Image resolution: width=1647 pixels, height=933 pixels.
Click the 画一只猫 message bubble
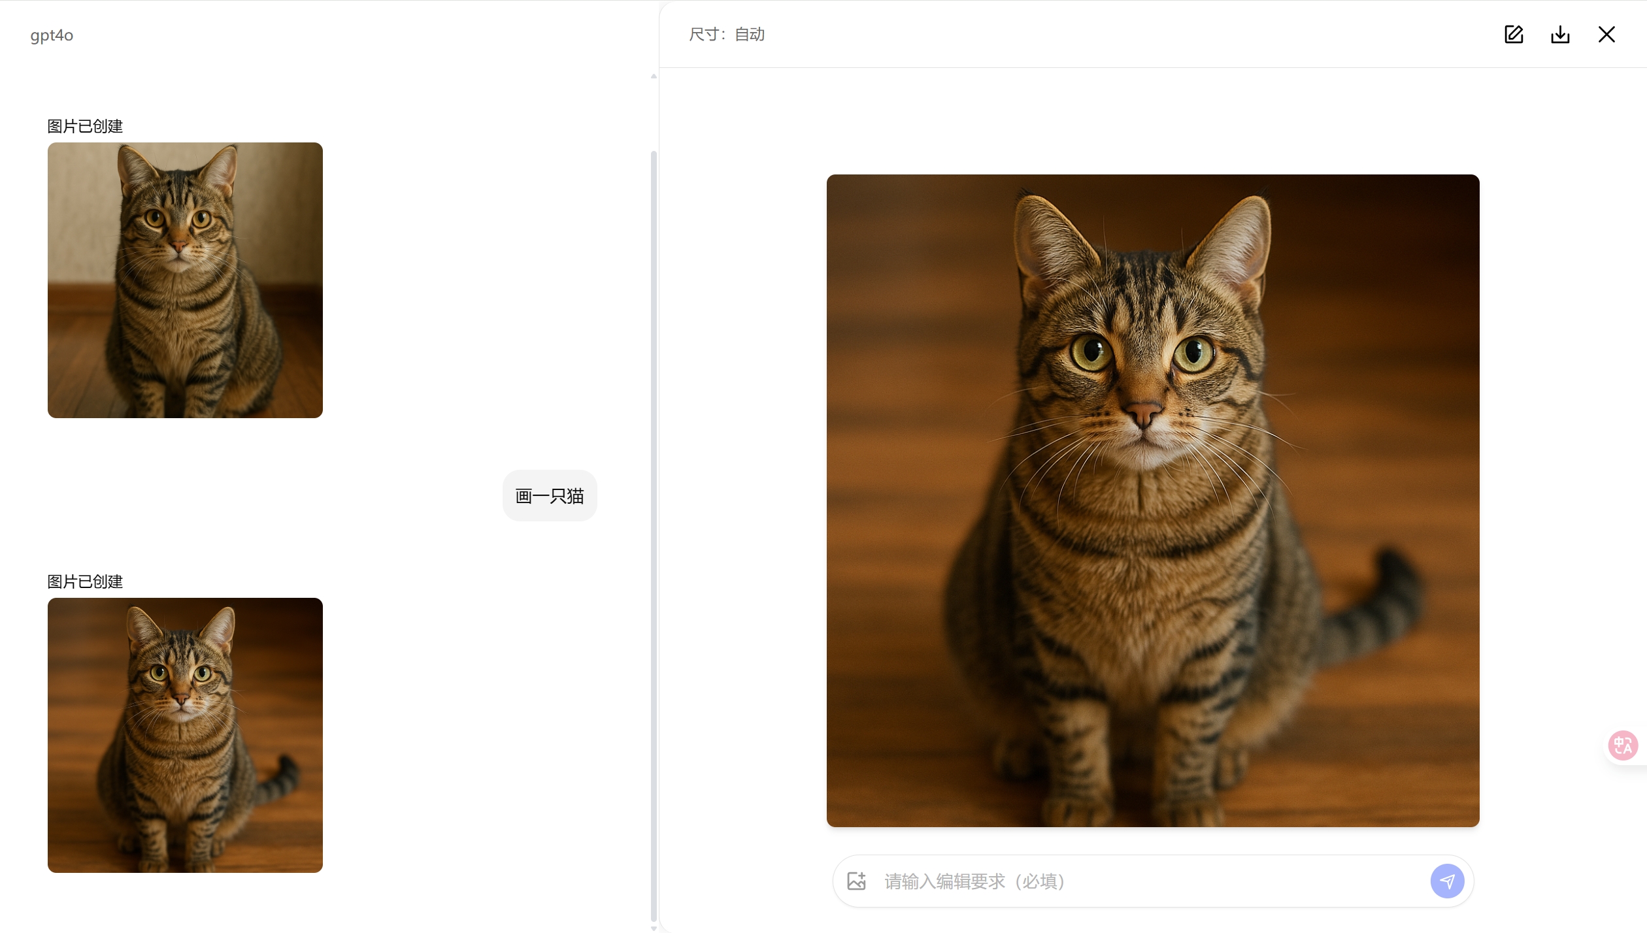click(550, 495)
